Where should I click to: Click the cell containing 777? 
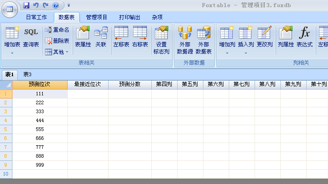point(40,147)
